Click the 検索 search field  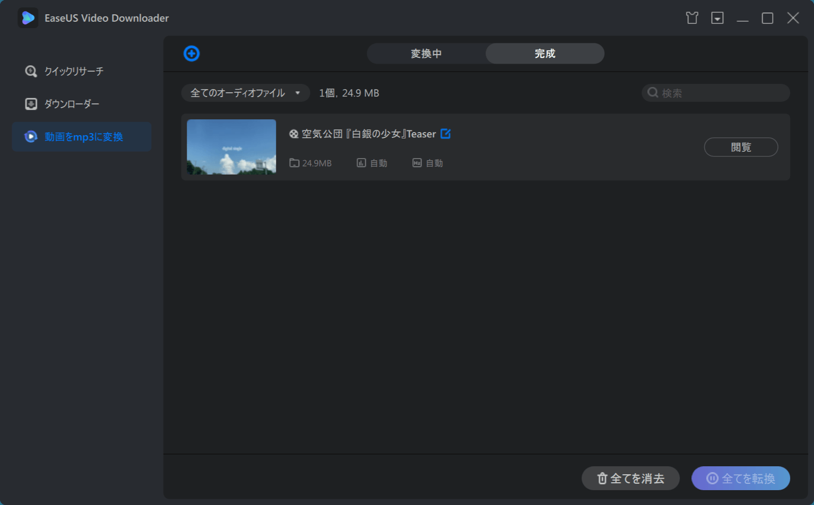pyautogui.click(x=716, y=93)
